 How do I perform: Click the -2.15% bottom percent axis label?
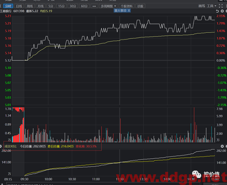click(222, 105)
